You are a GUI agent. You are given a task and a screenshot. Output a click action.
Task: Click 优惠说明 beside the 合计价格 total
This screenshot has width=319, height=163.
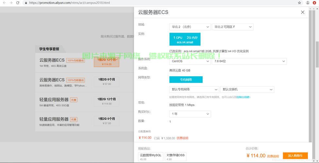click(x=273, y=156)
